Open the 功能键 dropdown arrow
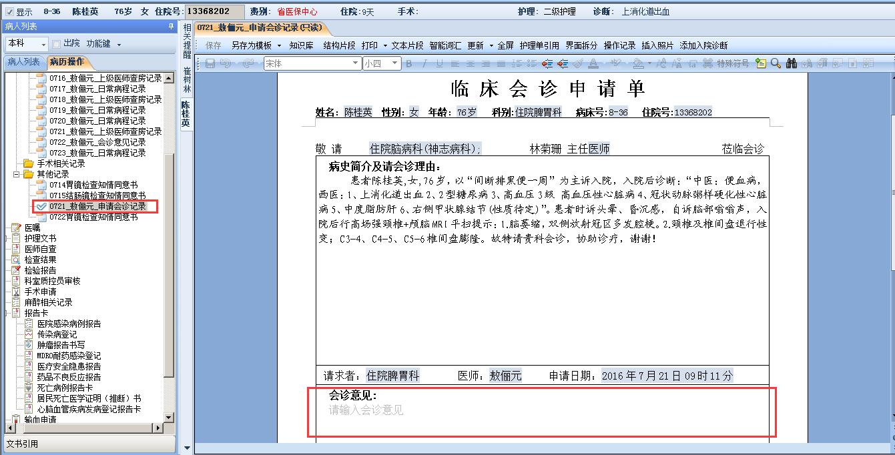 pyautogui.click(x=119, y=44)
